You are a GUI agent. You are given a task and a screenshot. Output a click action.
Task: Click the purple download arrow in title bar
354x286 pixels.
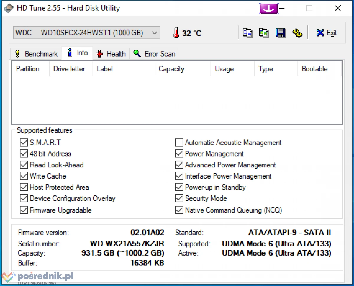(x=269, y=9)
